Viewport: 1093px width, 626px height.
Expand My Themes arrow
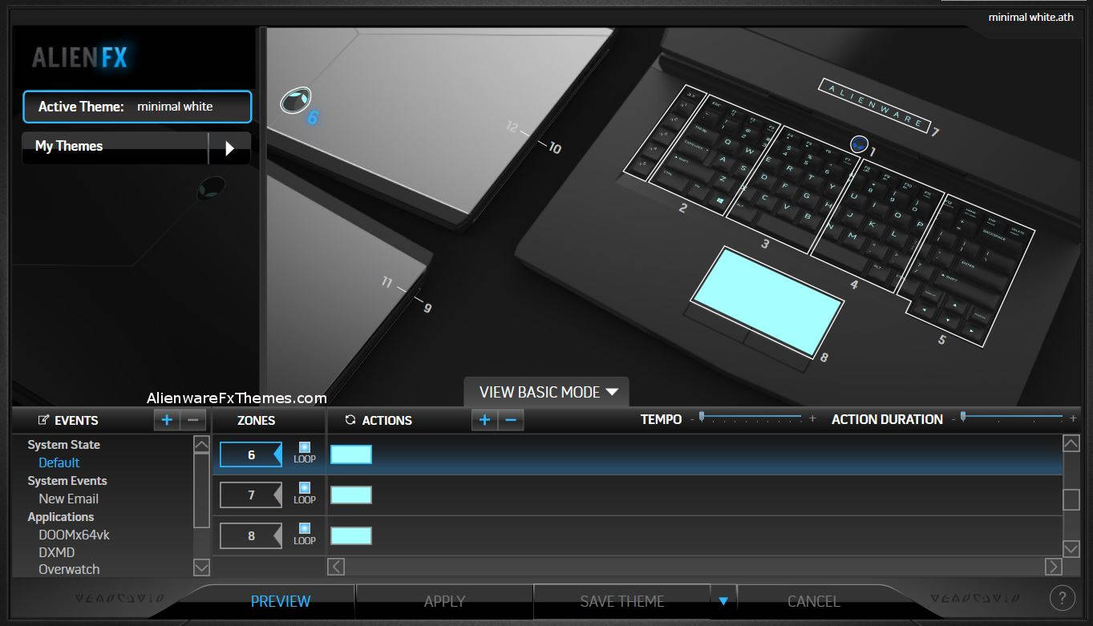click(x=229, y=148)
